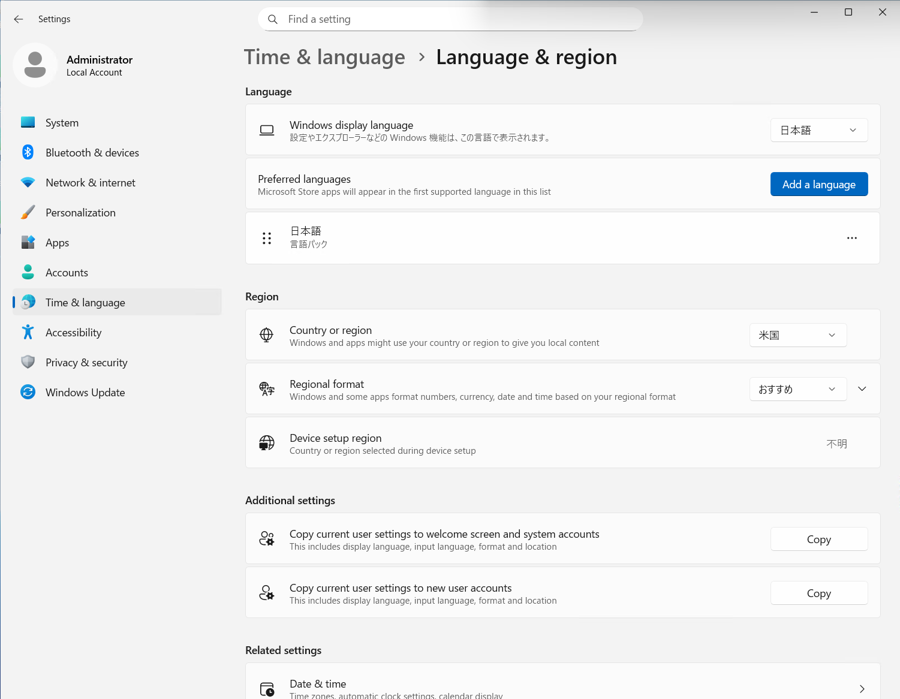900x699 pixels.
Task: Click the Bluetooth & devices icon
Action: (x=28, y=152)
